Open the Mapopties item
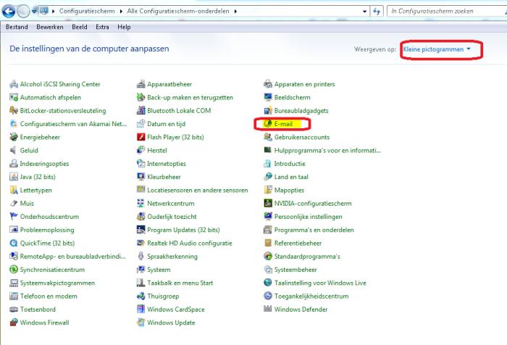This screenshot has width=507, height=345. (x=284, y=191)
